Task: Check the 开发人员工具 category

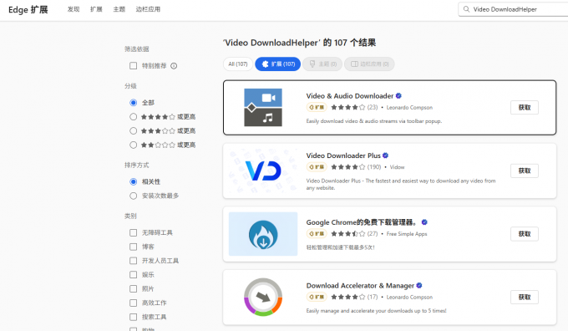Action: pyautogui.click(x=134, y=261)
